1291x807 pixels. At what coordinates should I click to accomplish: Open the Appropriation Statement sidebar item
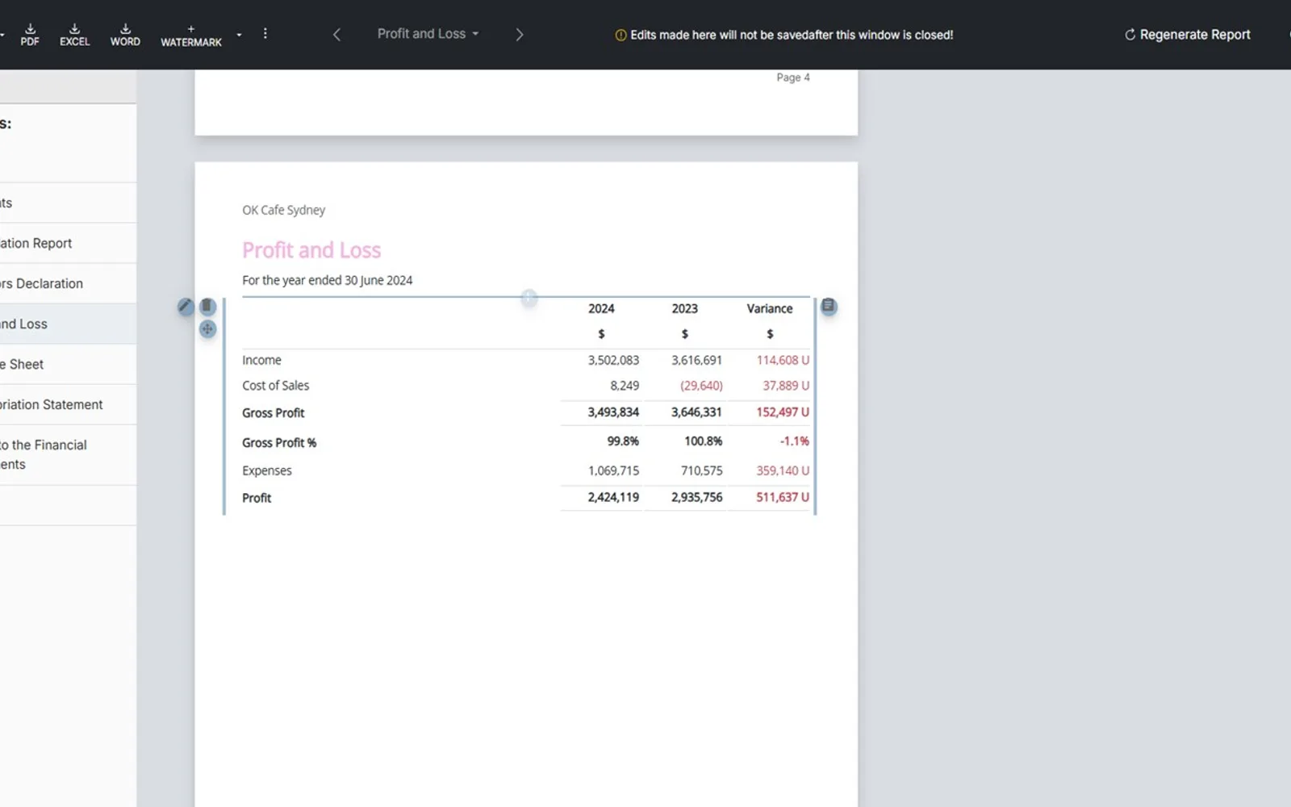tap(68, 404)
